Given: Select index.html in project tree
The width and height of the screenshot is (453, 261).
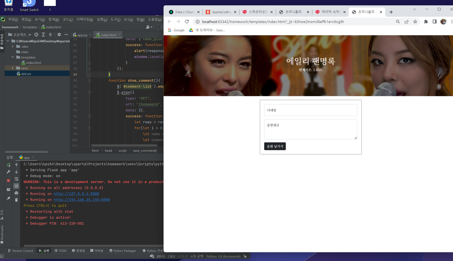Looking at the screenshot, I should 33,63.
